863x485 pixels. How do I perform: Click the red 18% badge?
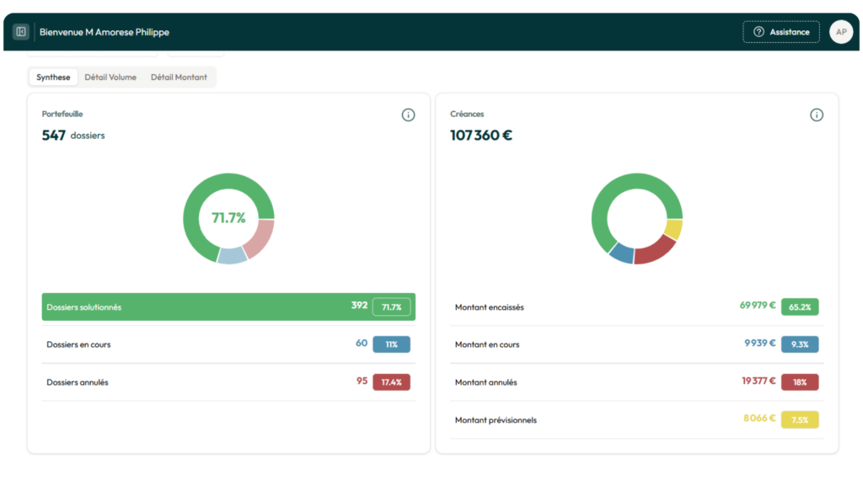tap(800, 382)
